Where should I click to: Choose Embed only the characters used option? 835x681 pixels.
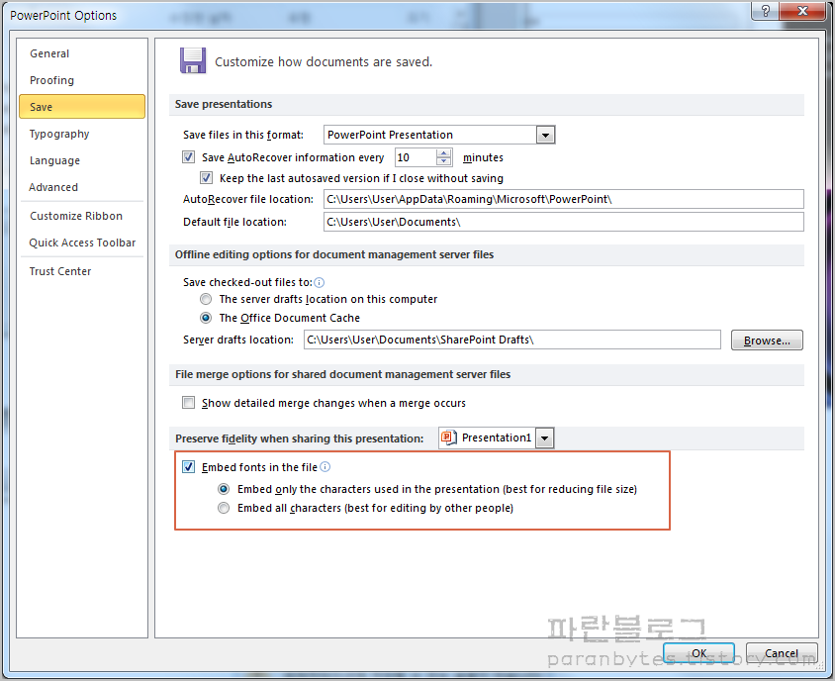click(x=224, y=489)
